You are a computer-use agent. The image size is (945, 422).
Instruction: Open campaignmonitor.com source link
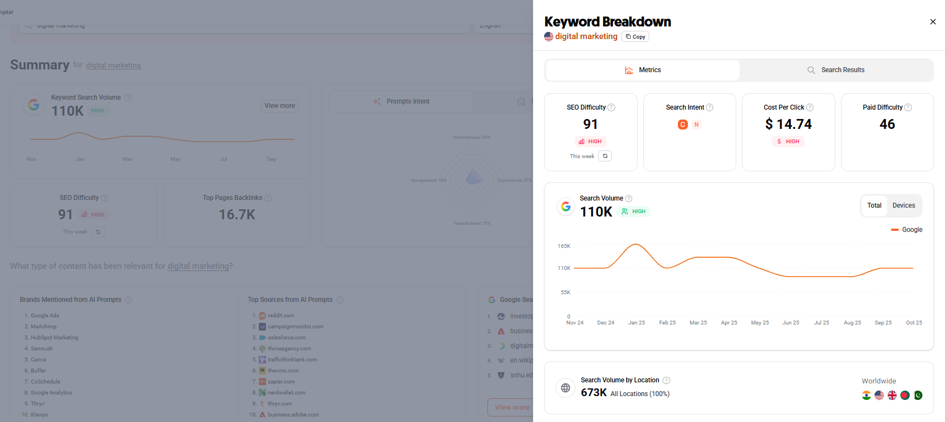pos(295,327)
